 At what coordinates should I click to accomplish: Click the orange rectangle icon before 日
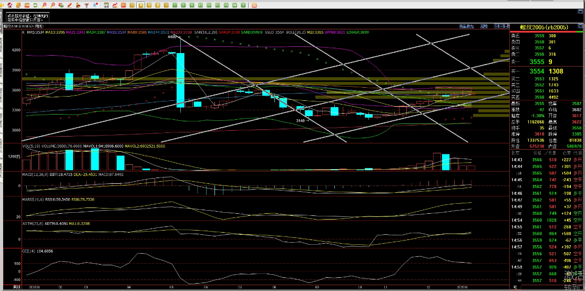pyautogui.click(x=123, y=5)
